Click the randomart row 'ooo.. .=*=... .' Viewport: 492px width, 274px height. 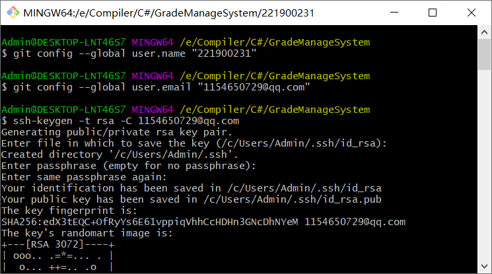(x=57, y=256)
